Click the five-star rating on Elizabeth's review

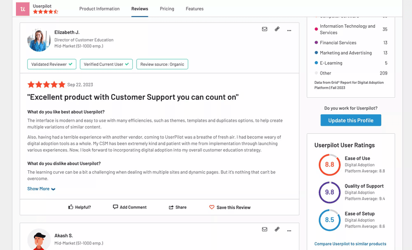pos(46,84)
